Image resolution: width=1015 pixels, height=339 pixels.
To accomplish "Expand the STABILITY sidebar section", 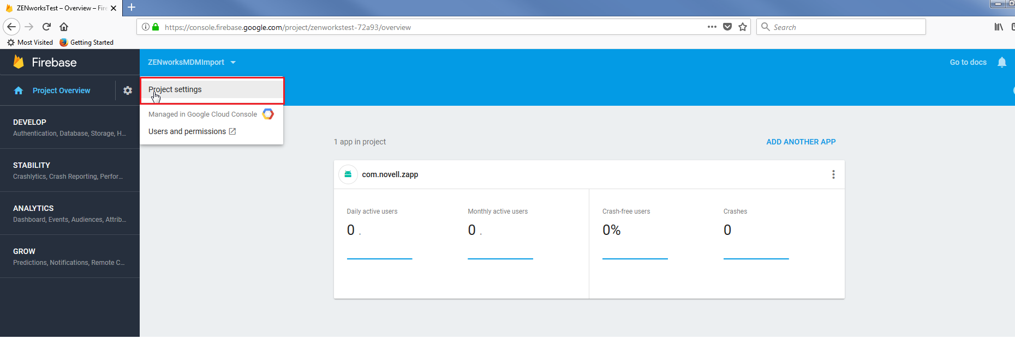I will pos(70,170).
